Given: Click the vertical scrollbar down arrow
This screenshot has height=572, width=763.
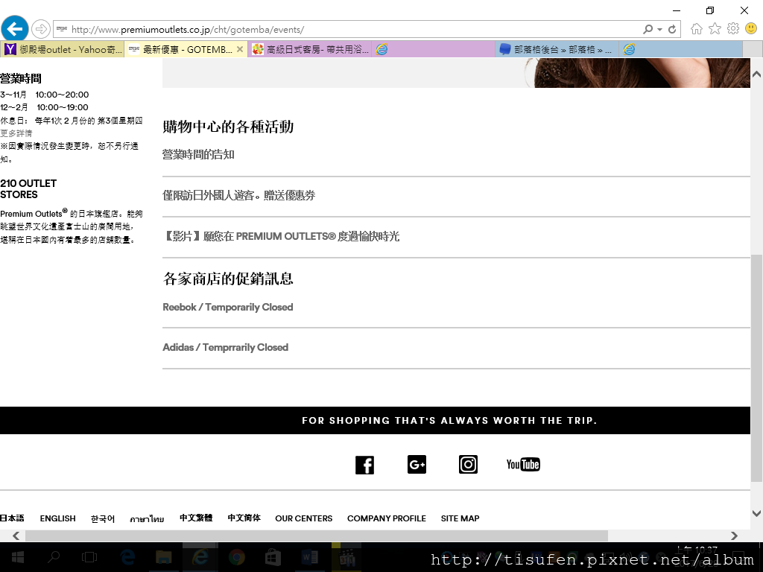Looking at the screenshot, I should [757, 513].
